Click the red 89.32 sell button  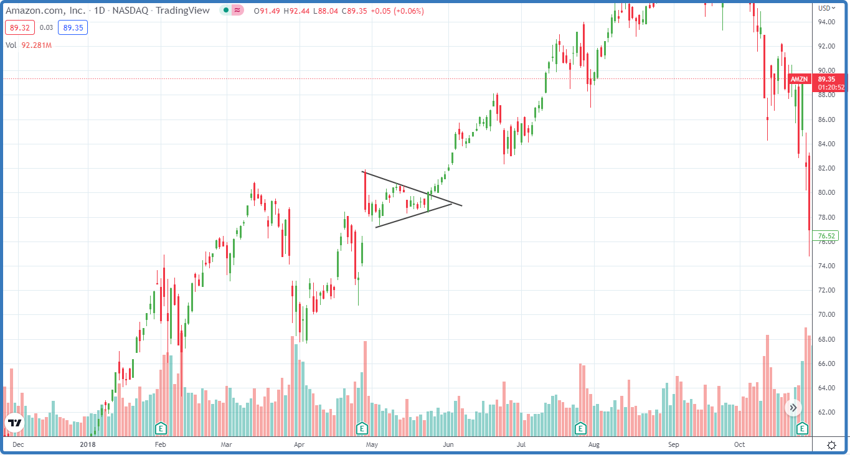coord(19,27)
